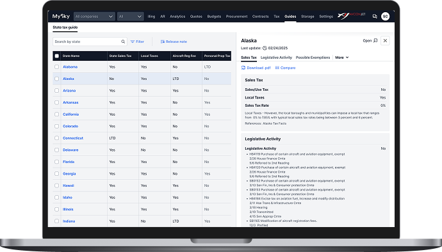This screenshot has width=442, height=252.
Task: Sort by State Sales Tax header
Action: pyautogui.click(x=120, y=56)
